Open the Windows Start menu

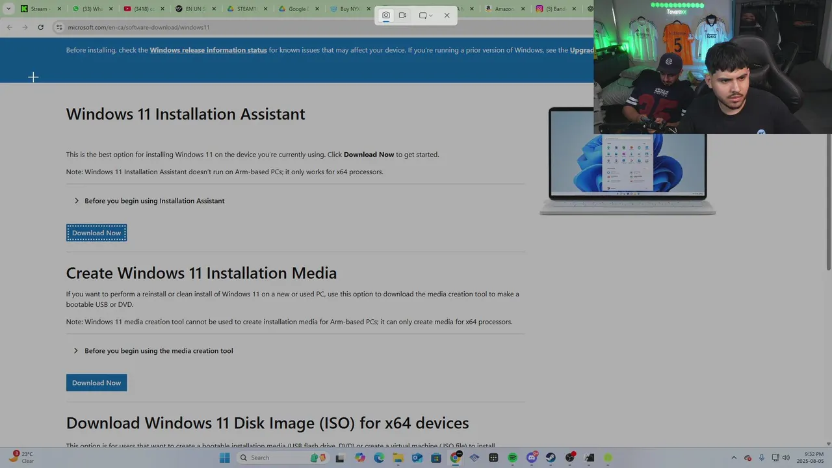pyautogui.click(x=225, y=458)
